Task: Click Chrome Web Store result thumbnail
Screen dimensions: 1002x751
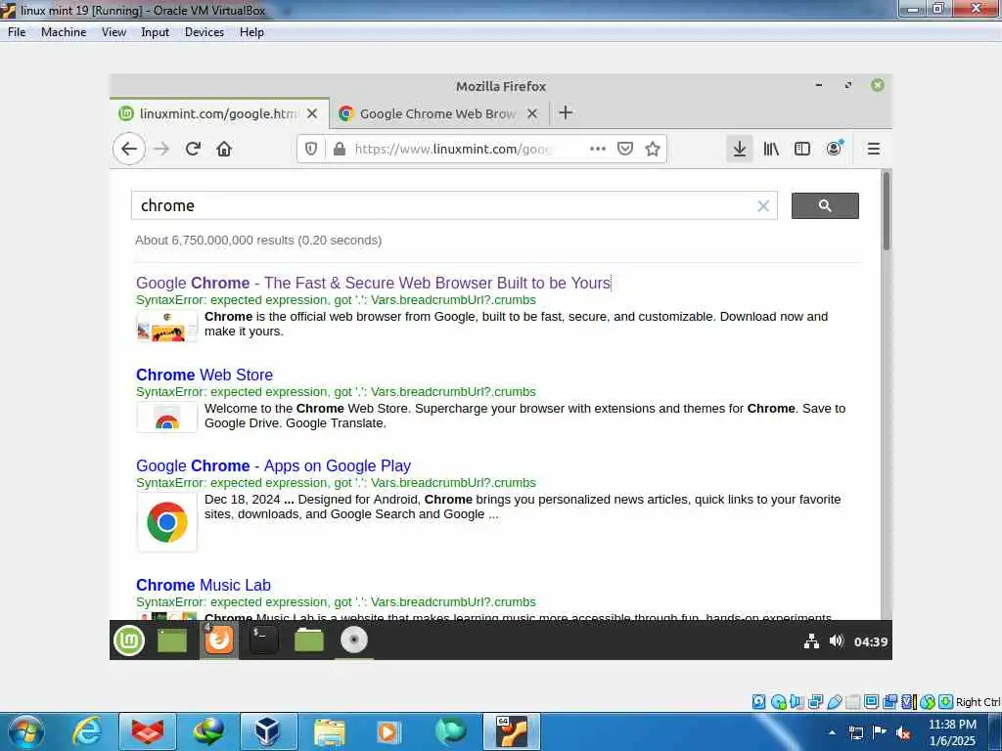Action: [166, 417]
